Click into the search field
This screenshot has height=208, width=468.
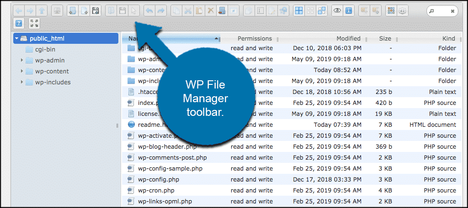click(442, 11)
